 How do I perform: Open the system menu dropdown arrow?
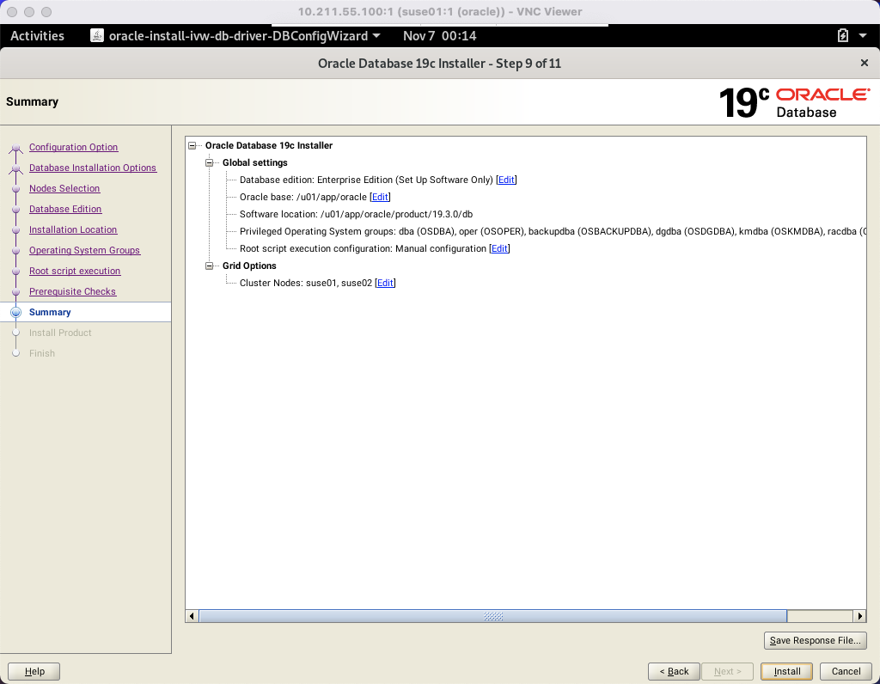pyautogui.click(x=863, y=36)
